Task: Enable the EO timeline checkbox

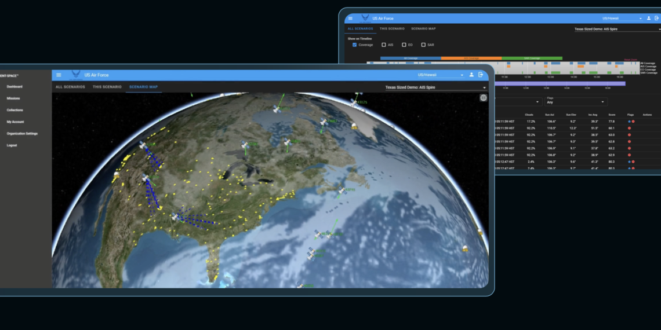Action: click(404, 45)
